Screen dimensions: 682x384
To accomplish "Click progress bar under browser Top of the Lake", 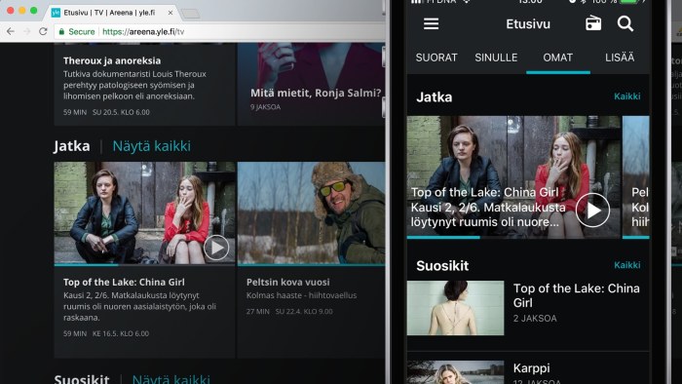I will click(144, 264).
